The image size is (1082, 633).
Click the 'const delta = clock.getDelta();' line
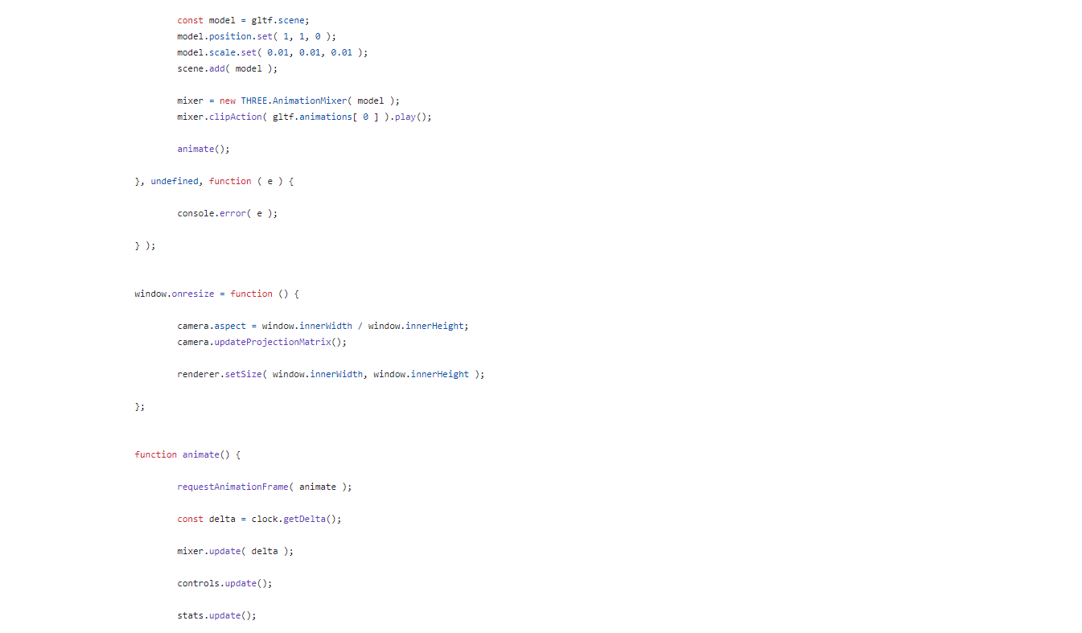pyautogui.click(x=259, y=519)
